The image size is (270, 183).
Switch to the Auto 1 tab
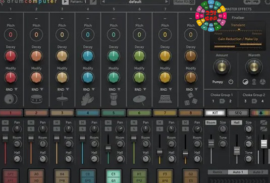238,172
